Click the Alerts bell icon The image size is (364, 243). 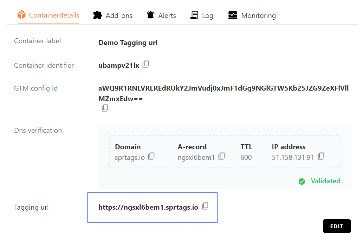point(150,15)
